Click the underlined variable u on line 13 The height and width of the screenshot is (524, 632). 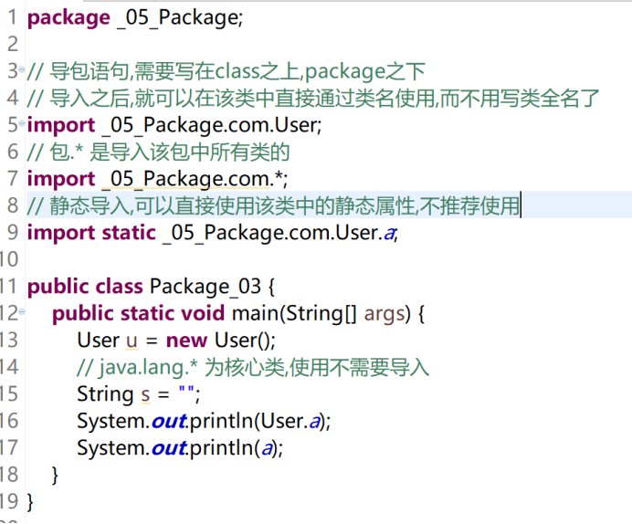tap(132, 341)
